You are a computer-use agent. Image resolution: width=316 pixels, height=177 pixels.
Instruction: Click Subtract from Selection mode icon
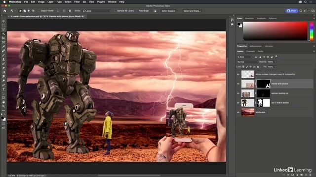click(x=29, y=11)
